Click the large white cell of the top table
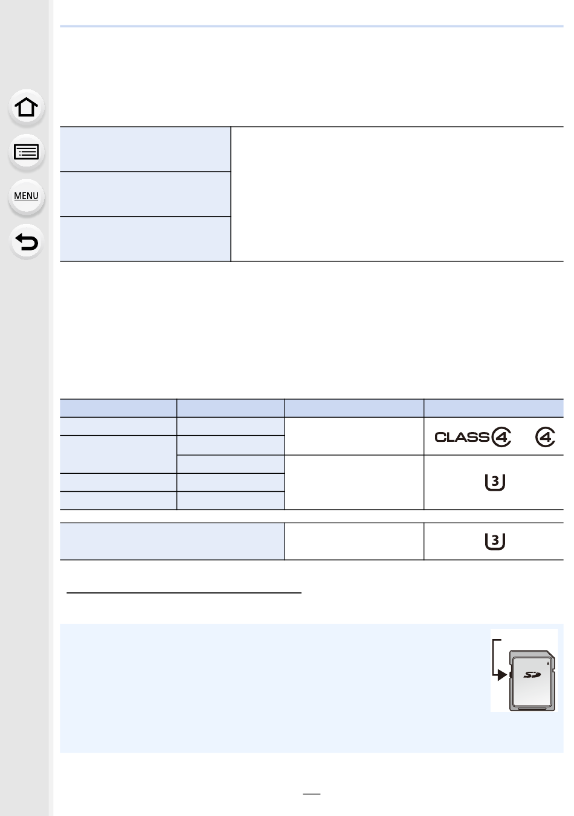 (397, 194)
